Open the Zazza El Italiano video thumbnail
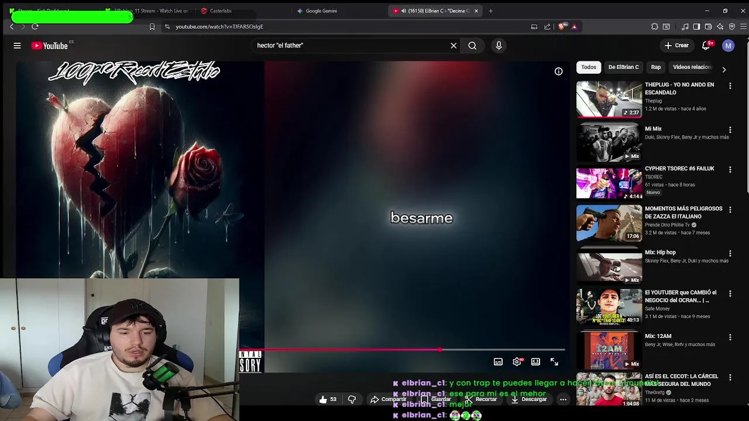This screenshot has height=421, width=749. [609, 223]
